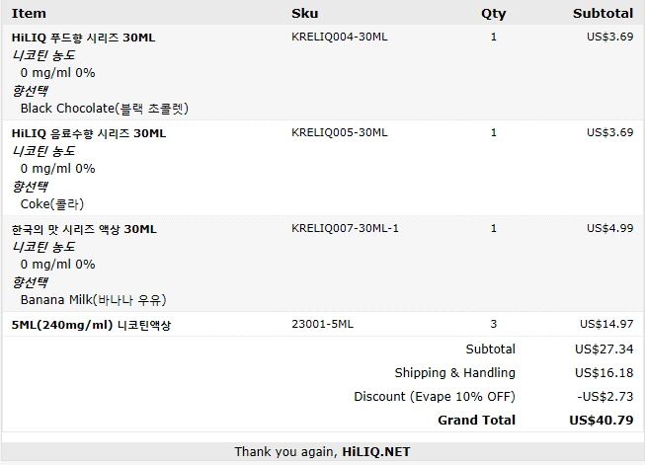
Task: Click the SKU KRELIQ007-30ML-1
Action: point(345,228)
